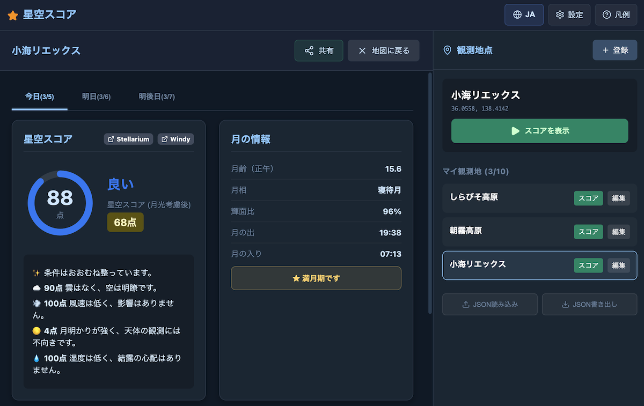
Task: Open the Windy external link icon
Action: (x=164, y=139)
